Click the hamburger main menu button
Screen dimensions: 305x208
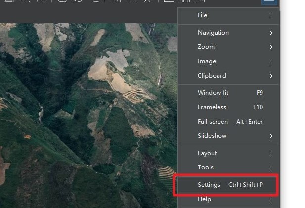click(269, 2)
